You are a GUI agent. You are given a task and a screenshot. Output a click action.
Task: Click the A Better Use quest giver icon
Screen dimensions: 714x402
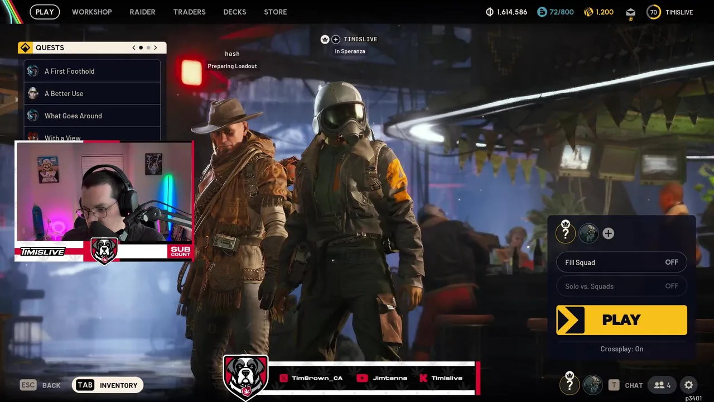(33, 93)
